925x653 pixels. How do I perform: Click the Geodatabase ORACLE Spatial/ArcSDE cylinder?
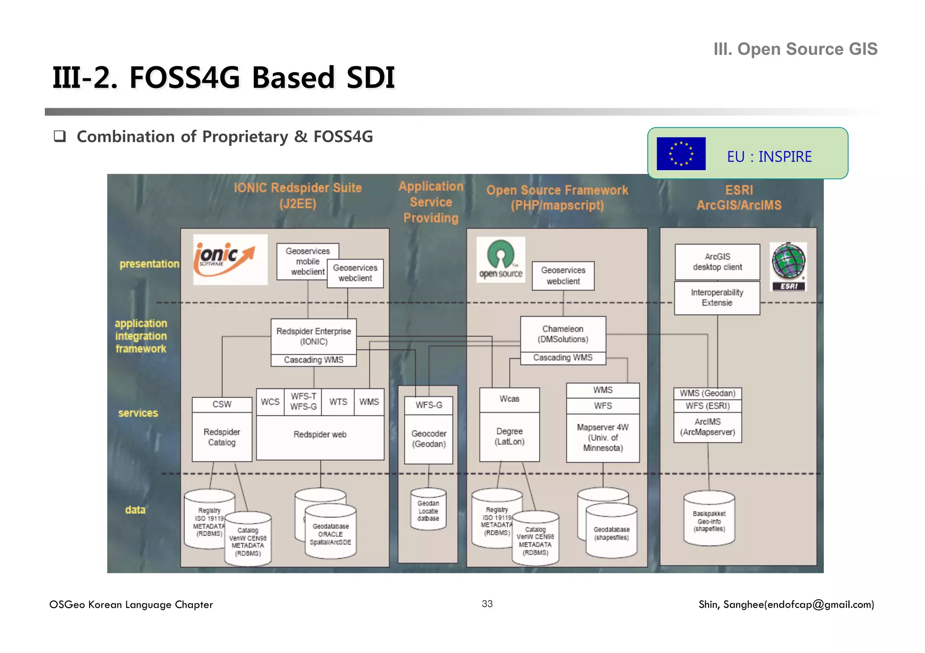pyautogui.click(x=331, y=534)
